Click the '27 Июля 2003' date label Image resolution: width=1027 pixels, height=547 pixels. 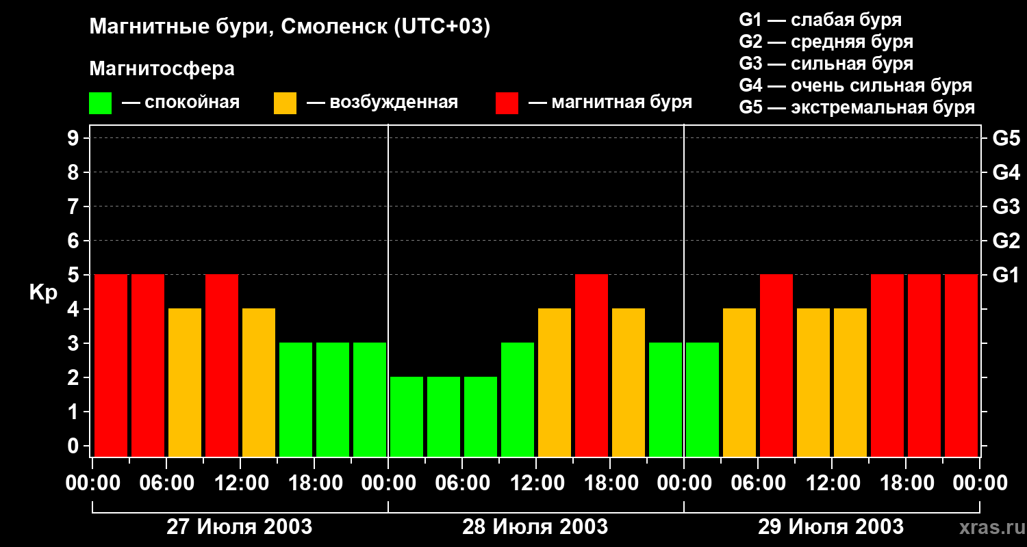point(240,527)
